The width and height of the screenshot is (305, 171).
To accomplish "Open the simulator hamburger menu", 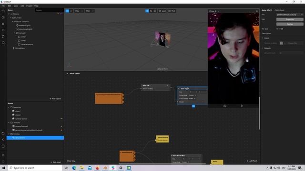I will [x=257, y=11].
